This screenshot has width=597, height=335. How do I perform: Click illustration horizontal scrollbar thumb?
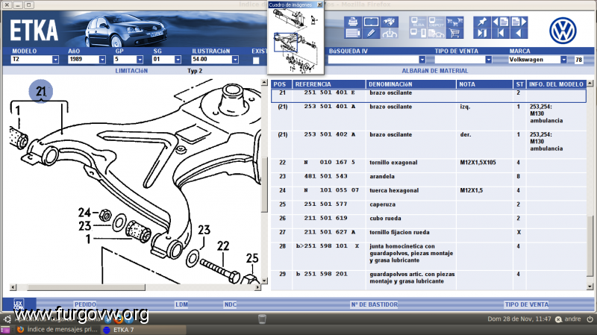(x=86, y=287)
